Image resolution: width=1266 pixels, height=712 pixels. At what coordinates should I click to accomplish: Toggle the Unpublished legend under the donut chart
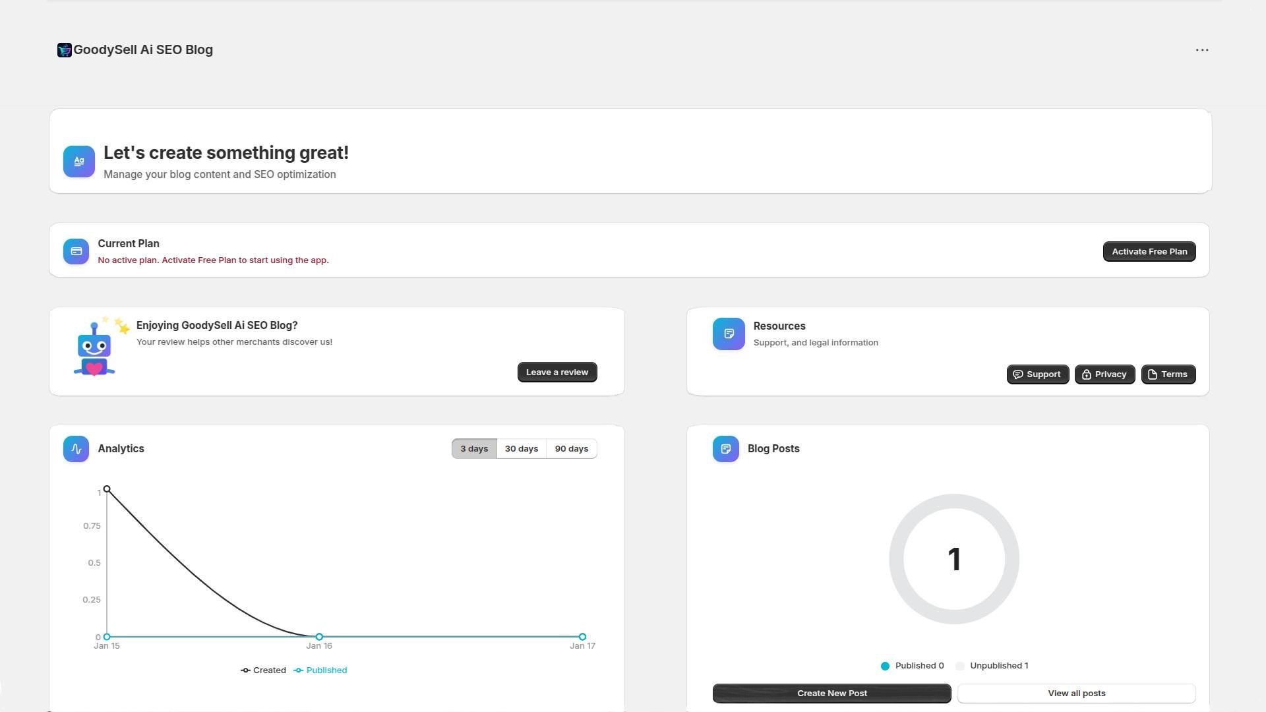tap(992, 665)
